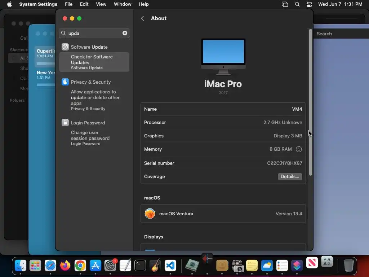Open the File menu
The image size is (369, 277).
point(69,4)
